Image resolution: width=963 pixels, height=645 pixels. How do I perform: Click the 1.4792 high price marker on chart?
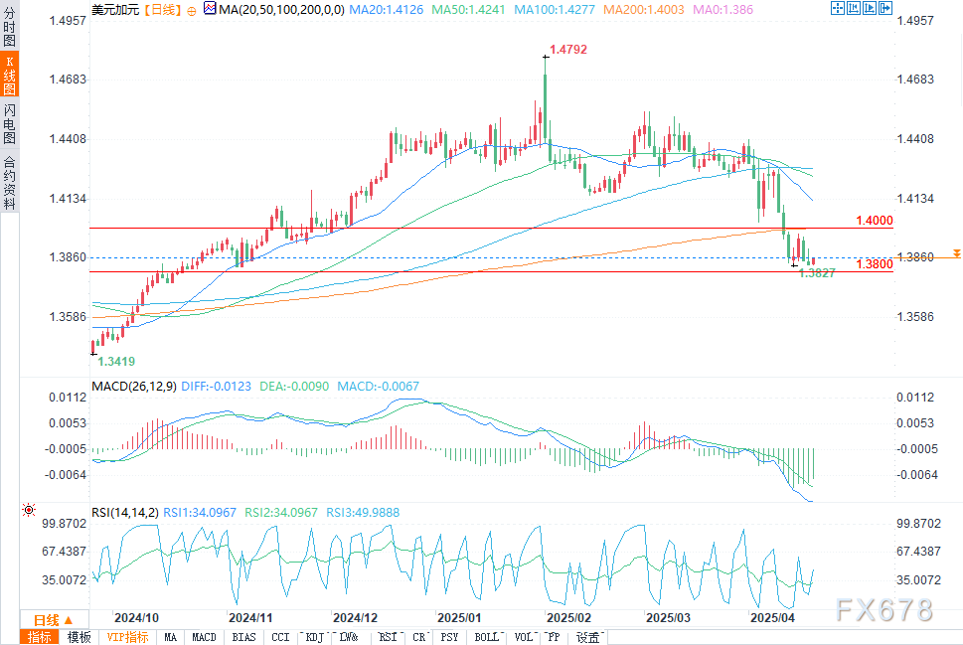(570, 47)
